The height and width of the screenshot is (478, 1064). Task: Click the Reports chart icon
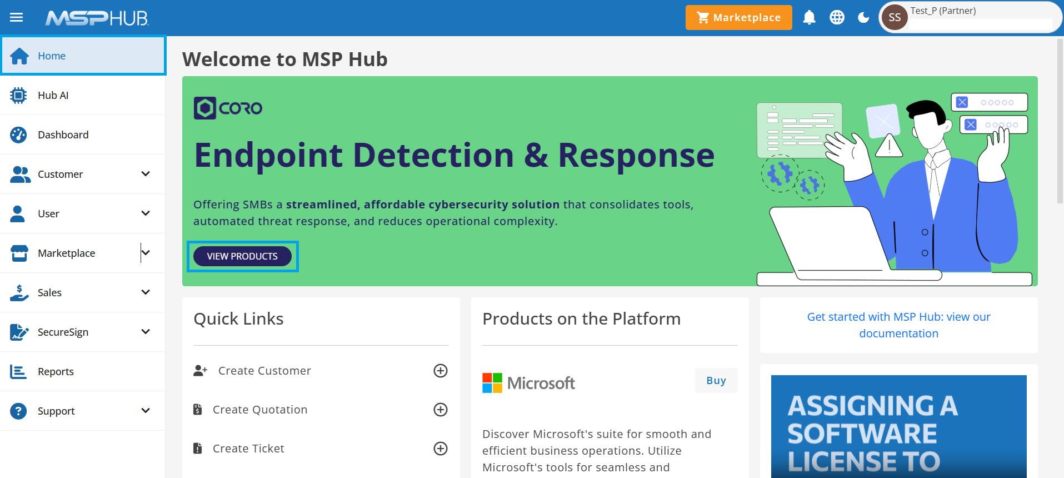18,371
